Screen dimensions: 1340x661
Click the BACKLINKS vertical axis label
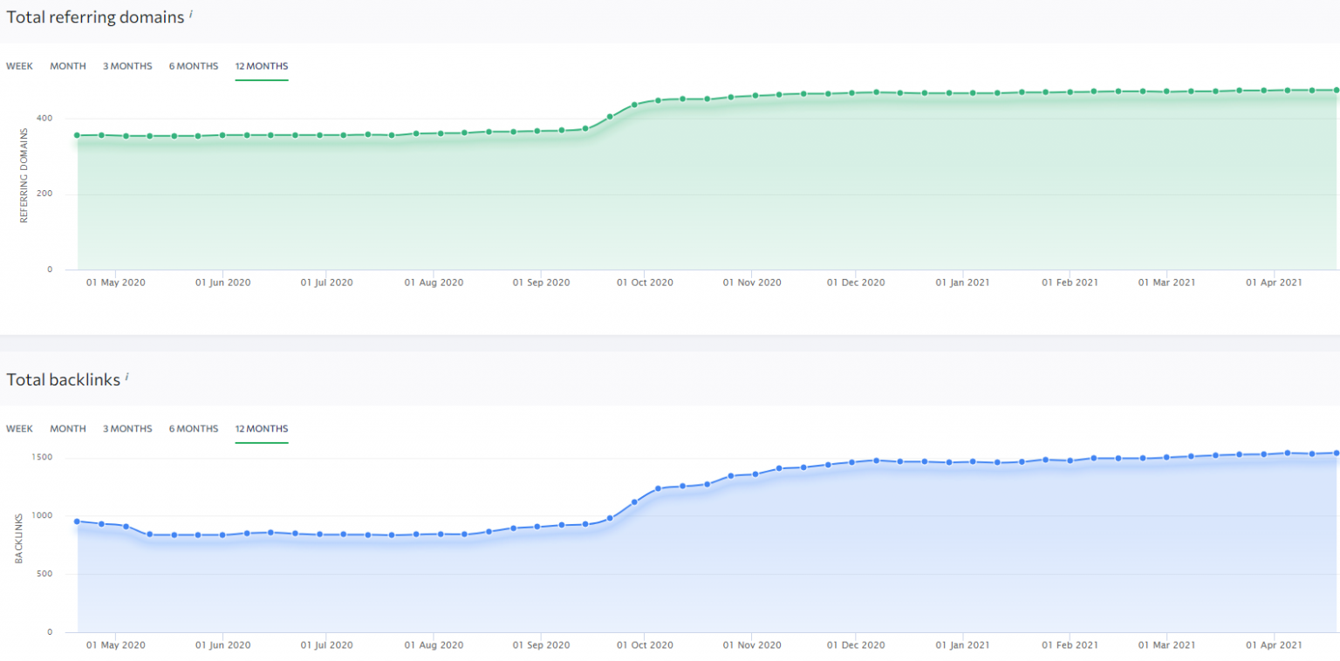pos(18,537)
